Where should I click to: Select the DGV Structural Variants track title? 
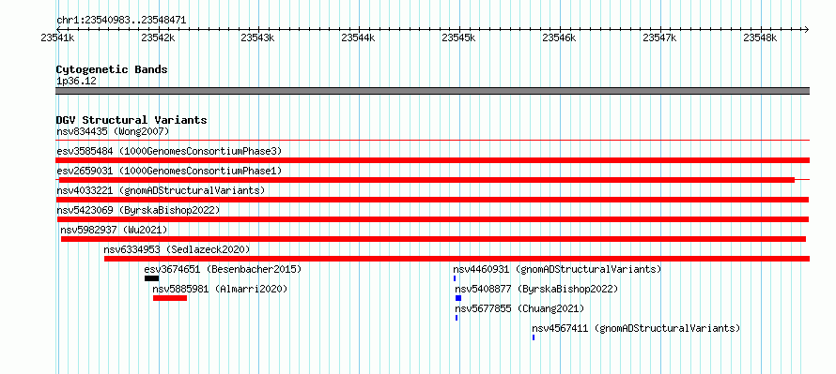[132, 120]
